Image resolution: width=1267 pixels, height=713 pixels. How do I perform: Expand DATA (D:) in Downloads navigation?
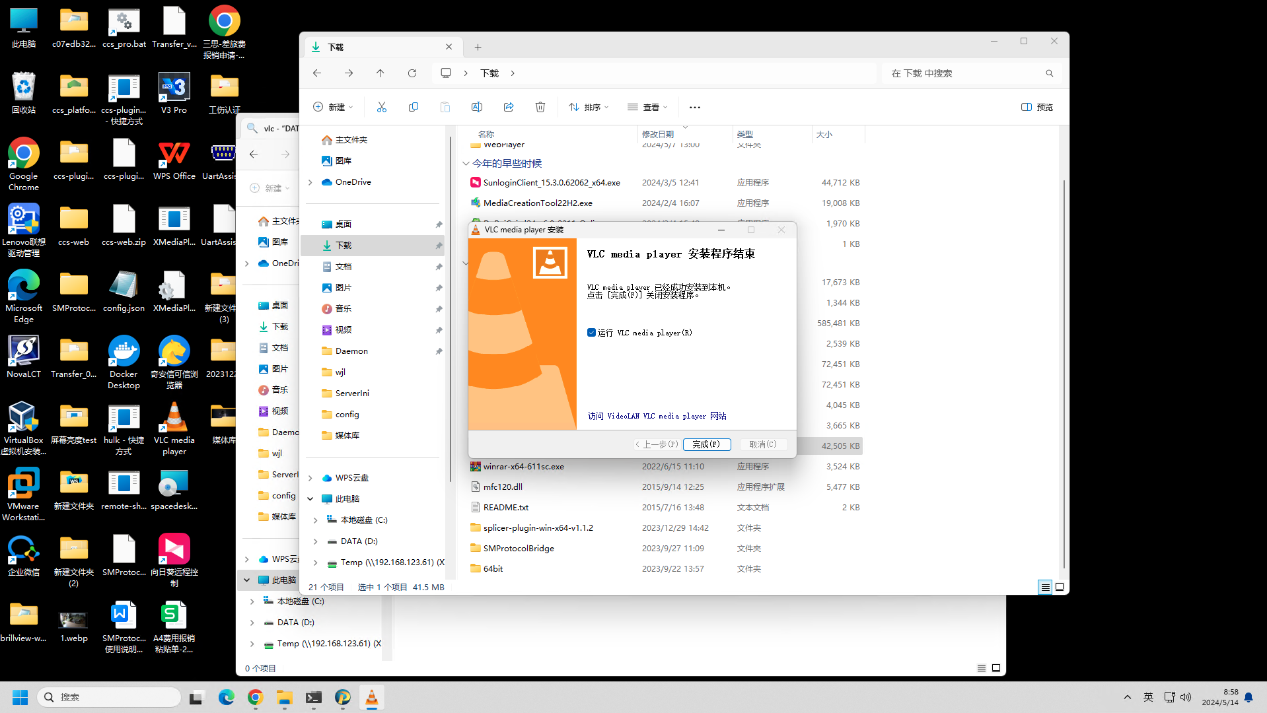point(316,541)
